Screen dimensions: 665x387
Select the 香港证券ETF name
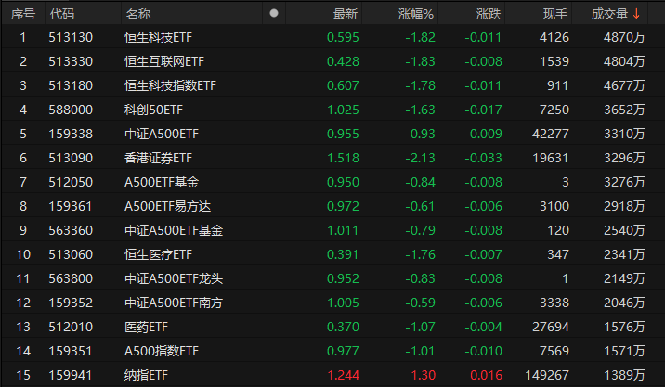click(x=158, y=158)
